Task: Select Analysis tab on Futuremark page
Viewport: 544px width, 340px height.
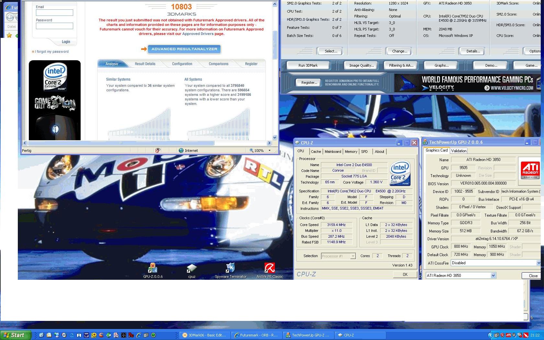Action: coord(112,64)
